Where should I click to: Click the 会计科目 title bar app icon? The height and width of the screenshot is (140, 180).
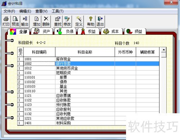[x=4, y=3]
